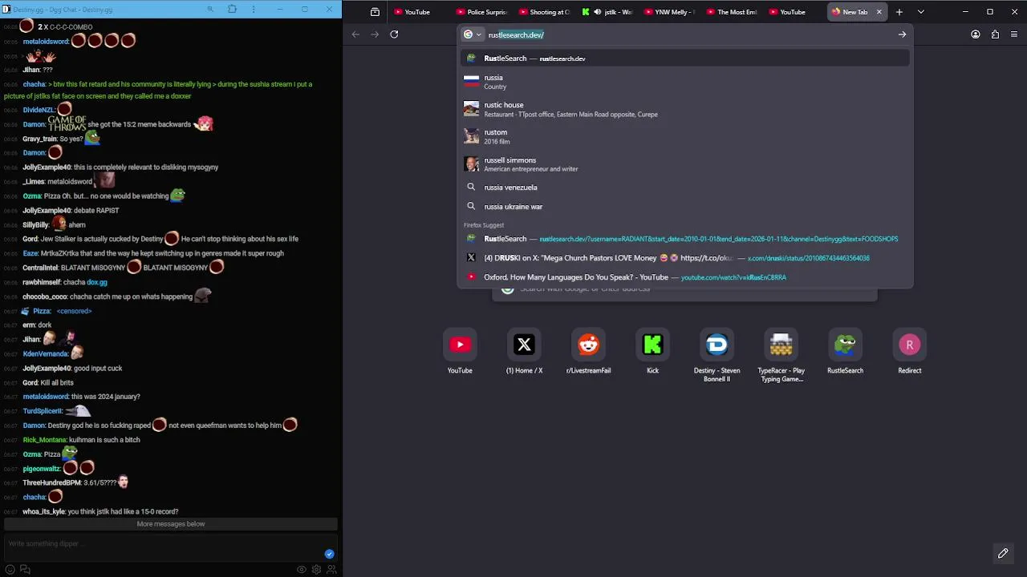The width and height of the screenshot is (1027, 577).
Task: Switch to the first YouTube tab
Action: point(417,12)
